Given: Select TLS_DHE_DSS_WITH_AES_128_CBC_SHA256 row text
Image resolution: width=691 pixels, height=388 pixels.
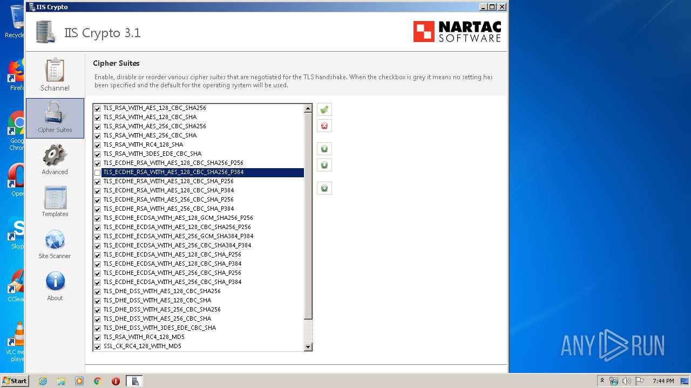Looking at the screenshot, I should 162,291.
